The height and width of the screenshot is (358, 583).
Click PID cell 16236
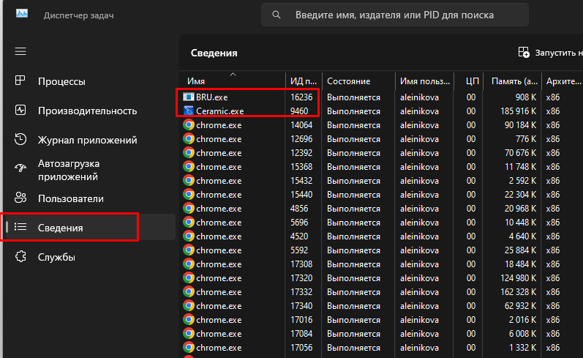tap(301, 97)
